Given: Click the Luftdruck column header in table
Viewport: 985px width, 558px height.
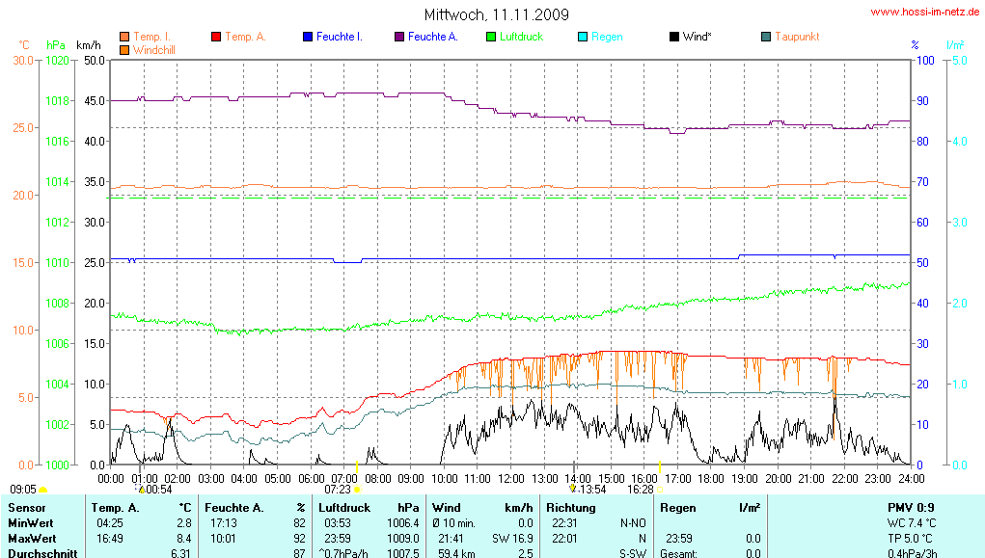Looking at the screenshot, I should tap(344, 507).
